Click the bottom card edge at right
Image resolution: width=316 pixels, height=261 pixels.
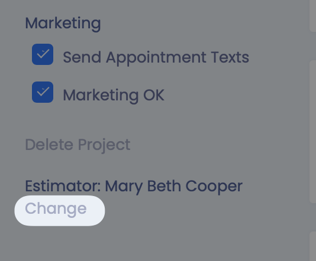[313, 246]
